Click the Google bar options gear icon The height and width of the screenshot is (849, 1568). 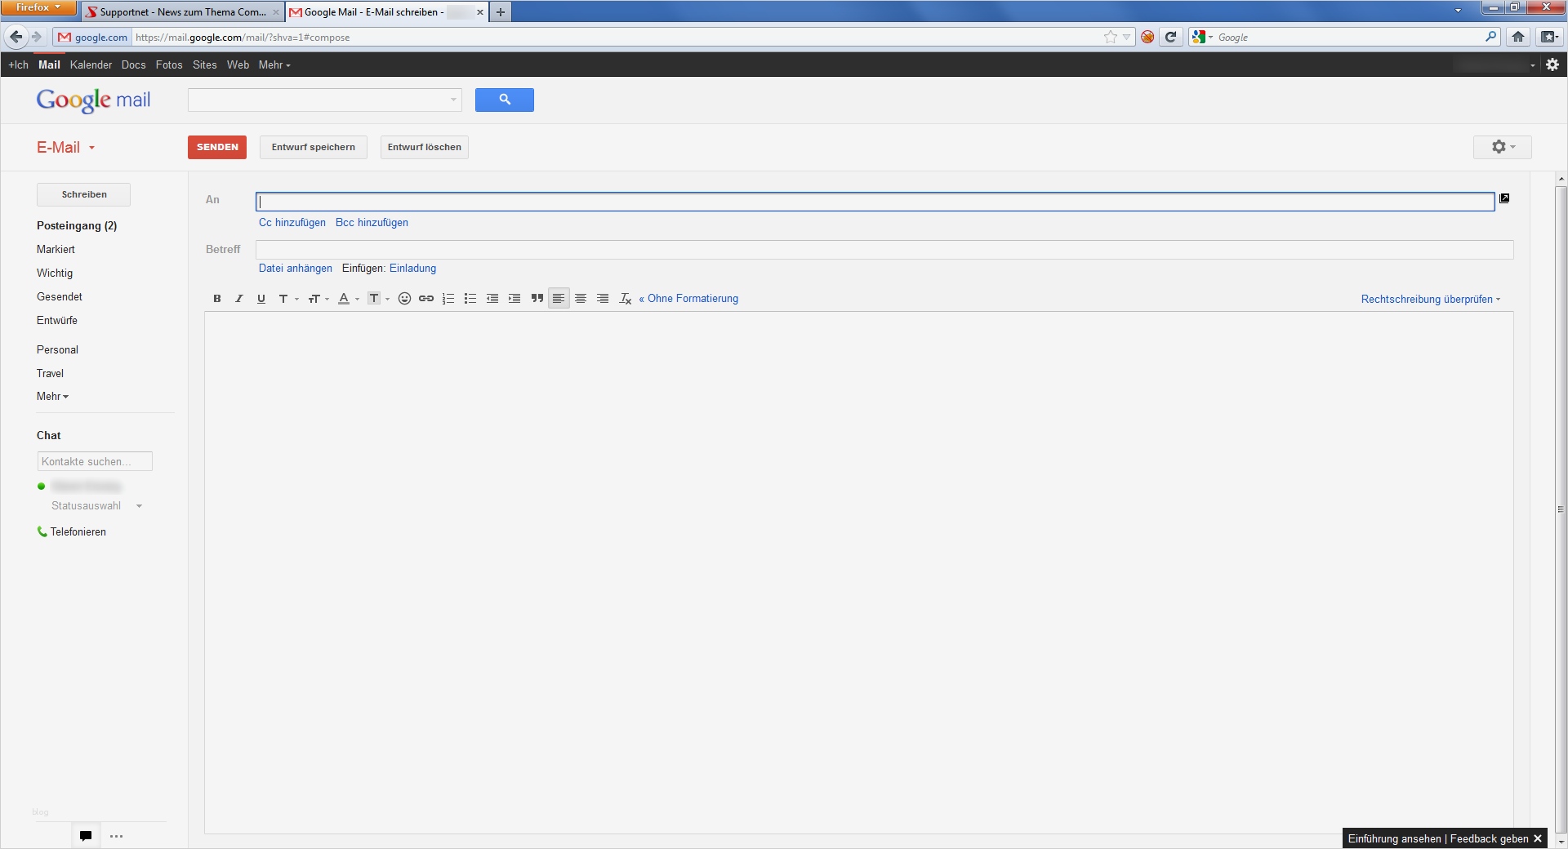(1552, 64)
